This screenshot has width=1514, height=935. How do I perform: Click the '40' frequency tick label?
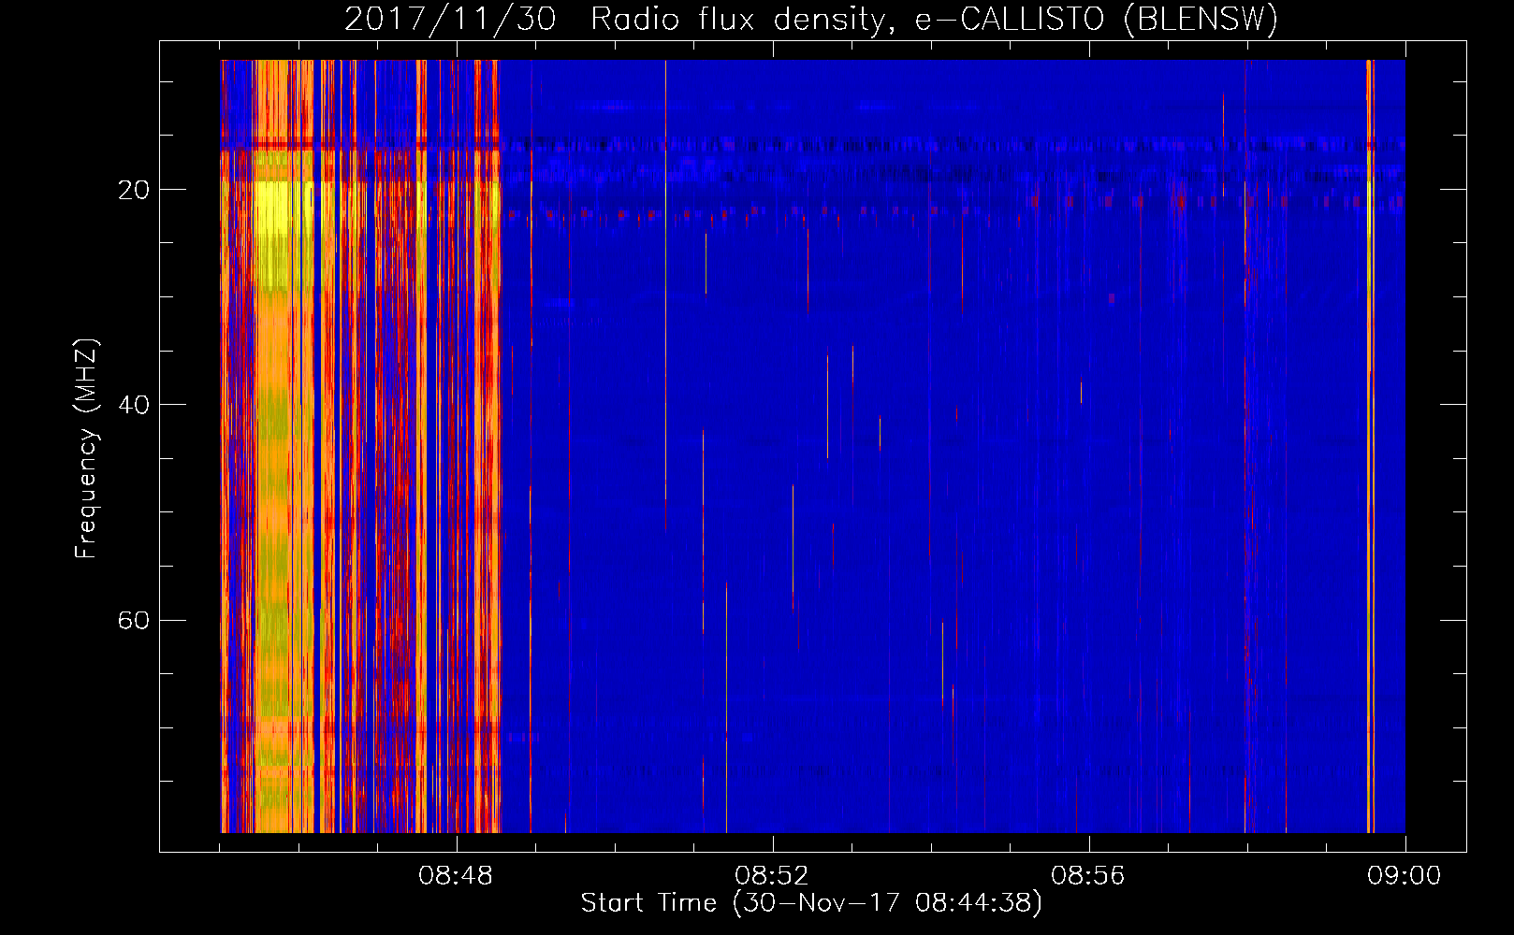tap(134, 405)
